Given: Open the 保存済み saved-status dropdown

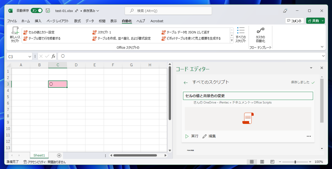Looking at the screenshot, I should 91,11.
